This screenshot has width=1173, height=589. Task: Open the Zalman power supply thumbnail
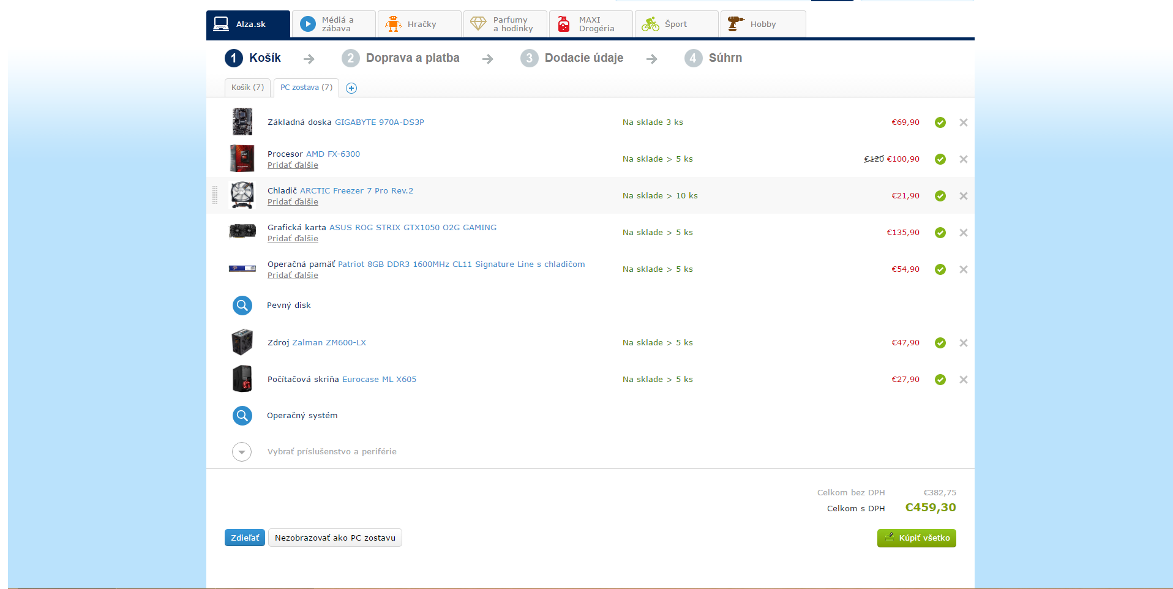[242, 342]
